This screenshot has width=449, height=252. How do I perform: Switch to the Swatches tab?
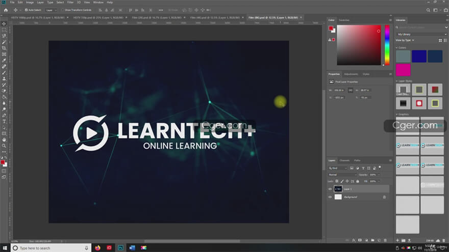[344, 20]
